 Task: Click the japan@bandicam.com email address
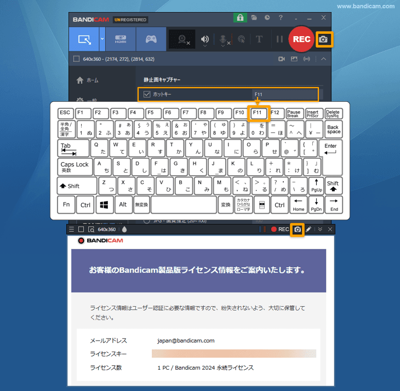click(186, 341)
